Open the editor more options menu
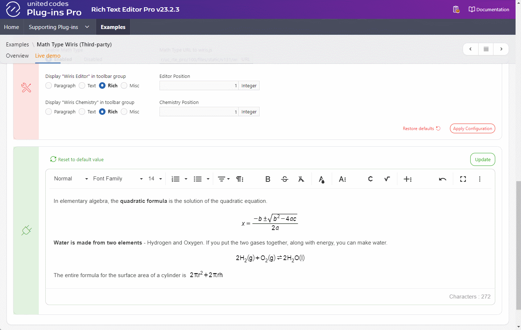 click(480, 179)
